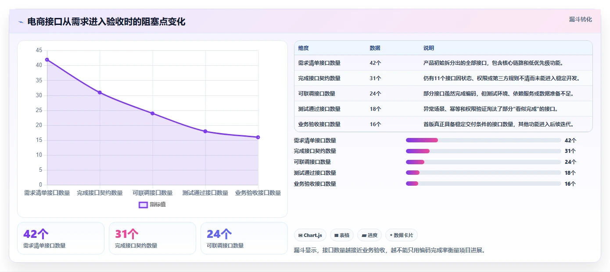Select the 数据卡片 tag chip

pyautogui.click(x=402, y=235)
